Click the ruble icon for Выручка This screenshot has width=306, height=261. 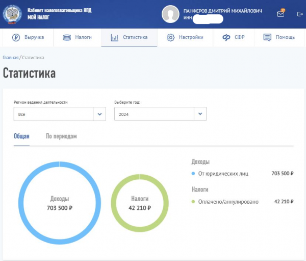pos(16,37)
